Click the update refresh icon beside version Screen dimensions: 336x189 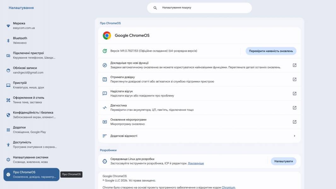point(105,51)
